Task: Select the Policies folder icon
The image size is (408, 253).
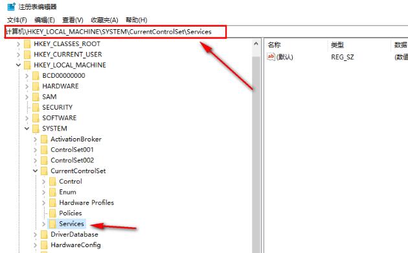Action: click(52, 213)
